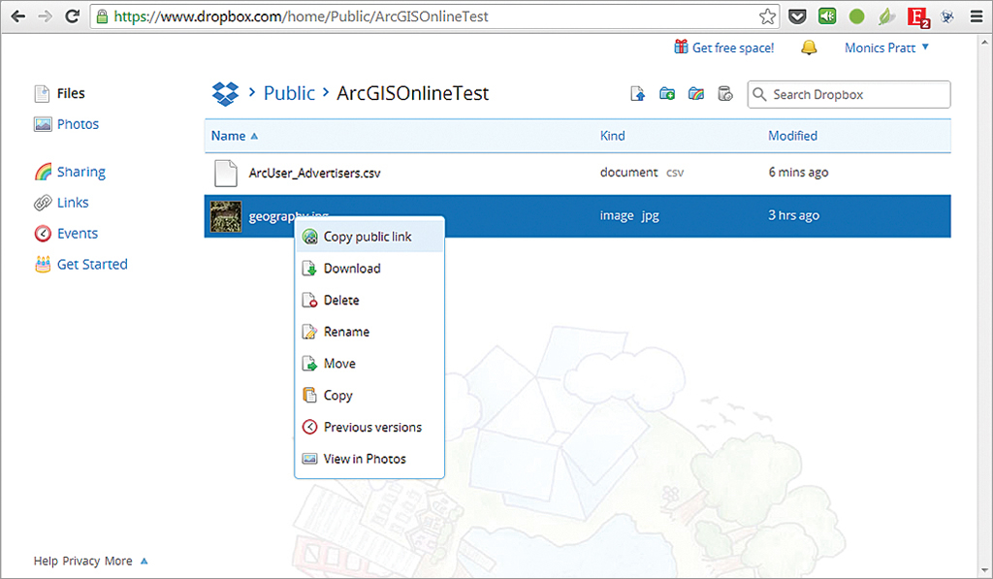Expand the More footer menu arrow

coord(144,561)
